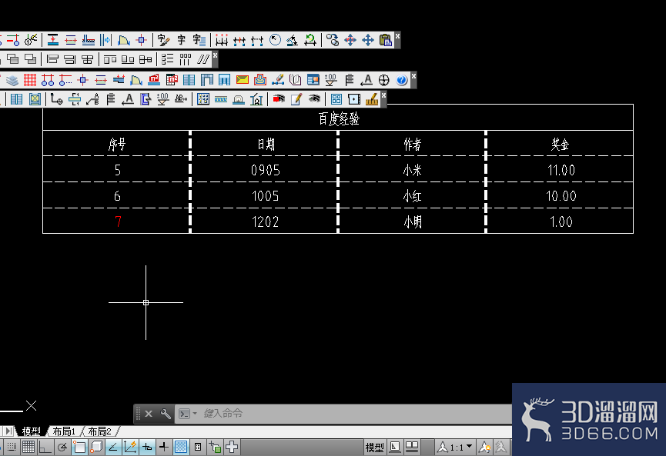Select the red four-arrow move icon
This screenshot has height=456, width=666.
[350, 40]
